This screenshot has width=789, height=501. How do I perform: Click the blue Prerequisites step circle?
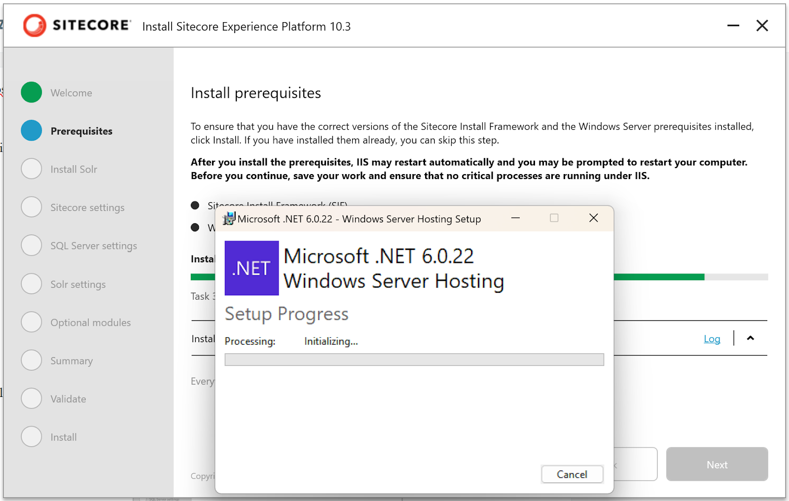pyautogui.click(x=32, y=131)
